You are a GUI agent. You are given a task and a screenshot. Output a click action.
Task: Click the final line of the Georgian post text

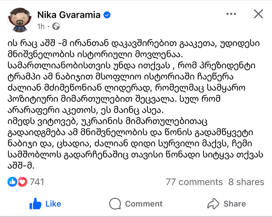click(21, 166)
